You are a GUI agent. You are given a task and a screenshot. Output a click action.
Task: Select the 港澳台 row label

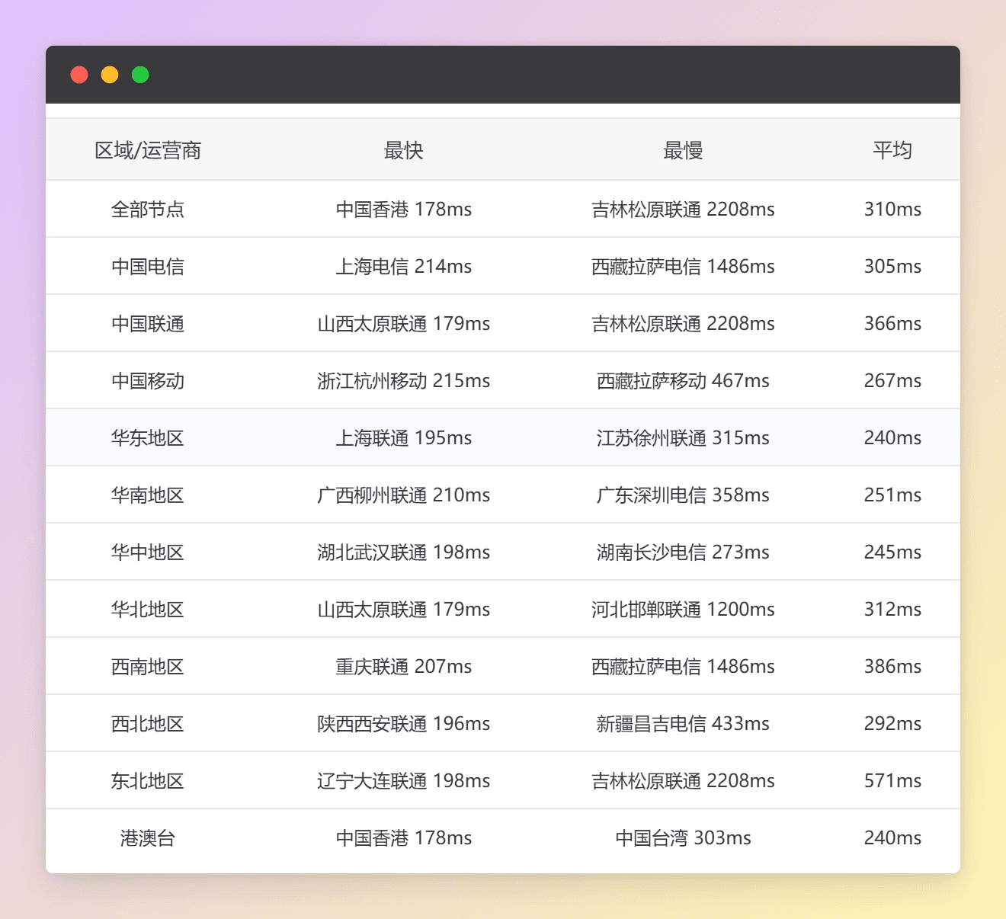click(x=148, y=837)
